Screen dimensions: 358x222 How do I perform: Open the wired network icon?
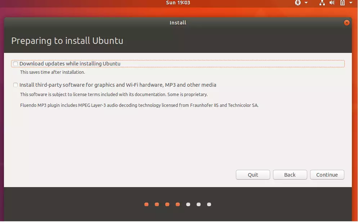click(322, 3)
